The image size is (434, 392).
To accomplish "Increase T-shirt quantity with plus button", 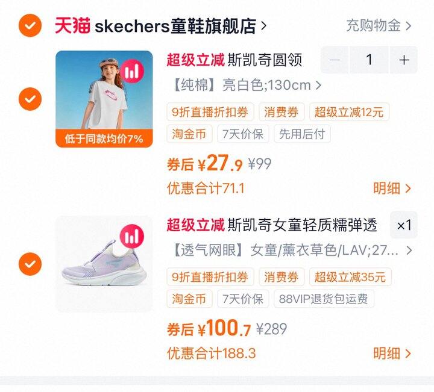I will point(404,60).
